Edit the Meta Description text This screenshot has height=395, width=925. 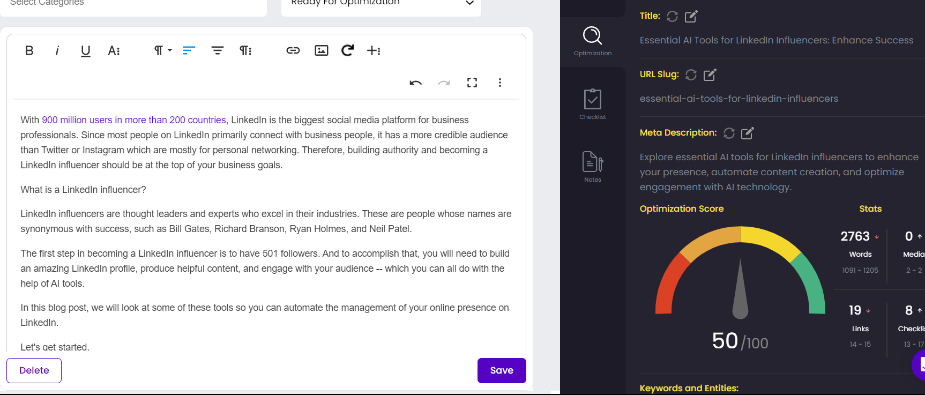747,133
